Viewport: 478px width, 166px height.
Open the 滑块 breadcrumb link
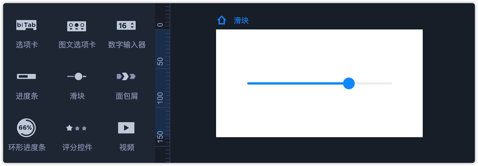point(241,21)
